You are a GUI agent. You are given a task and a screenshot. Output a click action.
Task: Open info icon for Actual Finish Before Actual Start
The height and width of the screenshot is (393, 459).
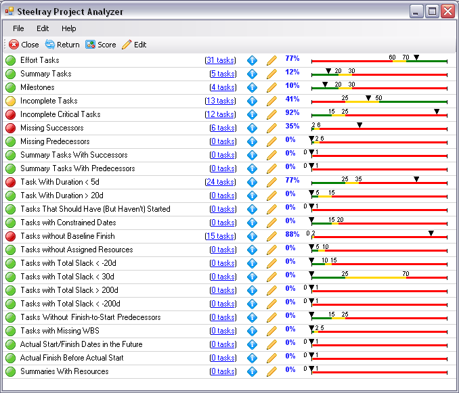tap(252, 358)
